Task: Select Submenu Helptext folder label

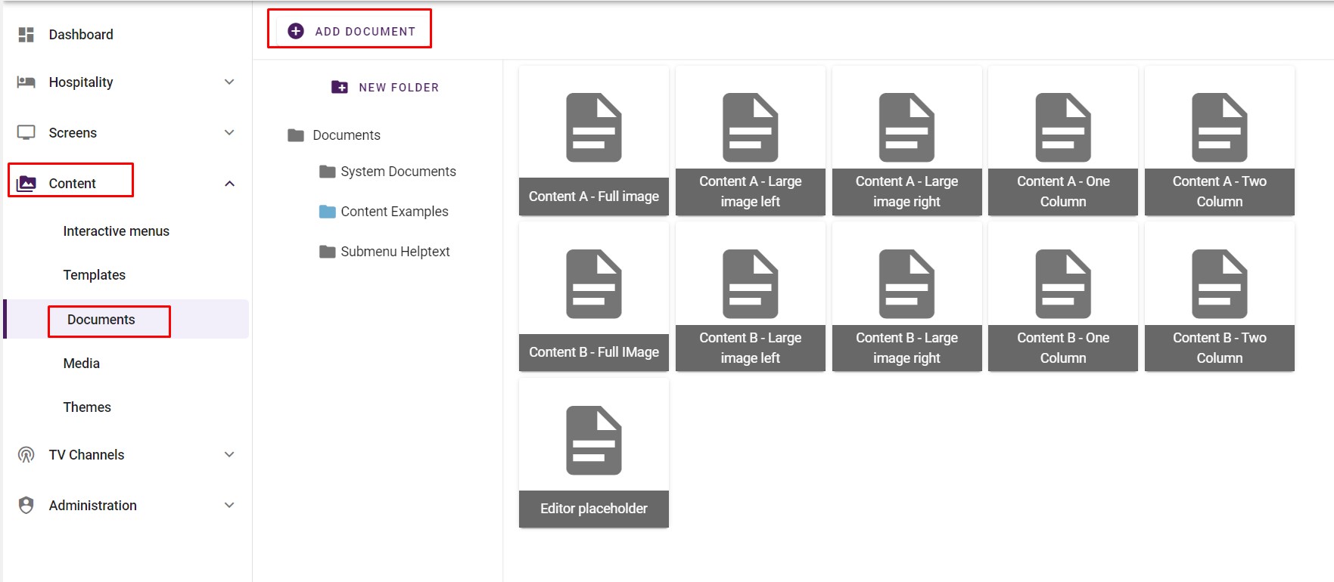Action: pyautogui.click(x=396, y=252)
